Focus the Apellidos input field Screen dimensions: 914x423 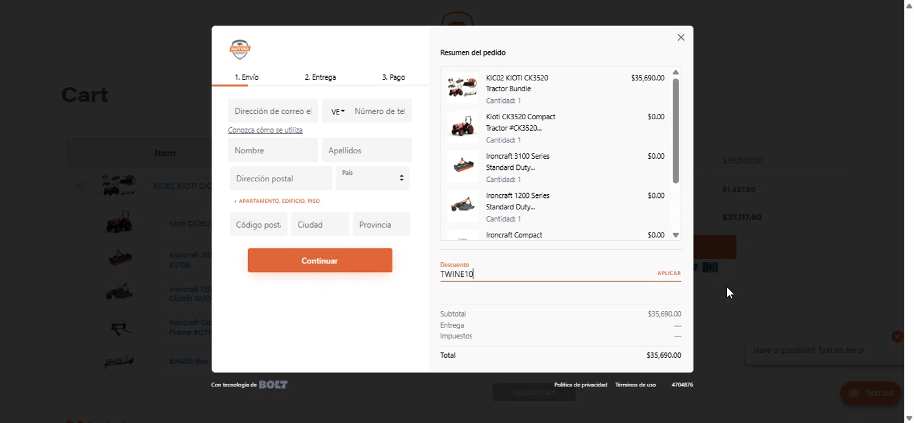367,150
